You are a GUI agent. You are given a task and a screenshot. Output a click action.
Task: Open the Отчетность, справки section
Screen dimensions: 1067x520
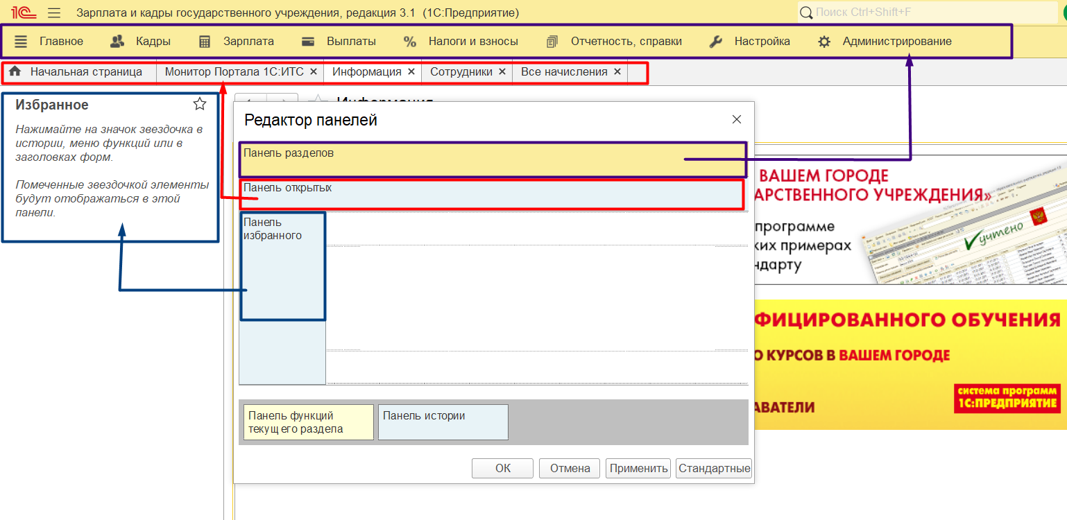click(614, 42)
